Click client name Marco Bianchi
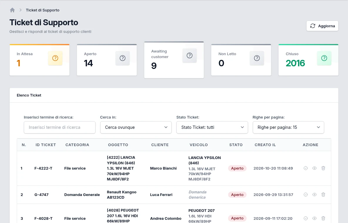Screen dimensions: 348x223 click(163, 168)
